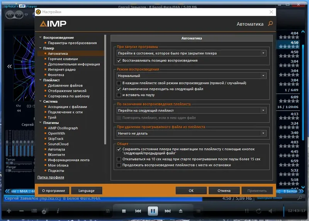Image resolution: width=309 pixels, height=221 pixels.
Task: Select Подкасты in the plugins list
Action: (x=56, y=171)
